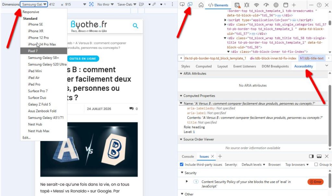Screen dimensions: 332x196
Task: Collapse the Source Order Viewer section
Action: tap(181, 139)
